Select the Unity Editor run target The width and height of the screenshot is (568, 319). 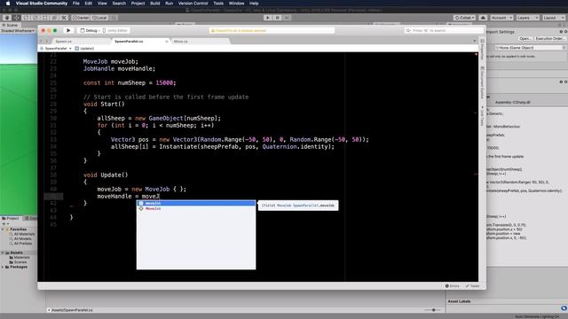[x=115, y=31]
